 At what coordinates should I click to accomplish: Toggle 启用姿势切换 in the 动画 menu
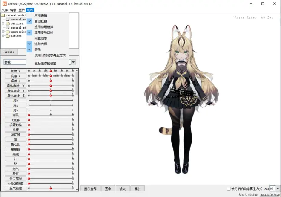point(48,32)
